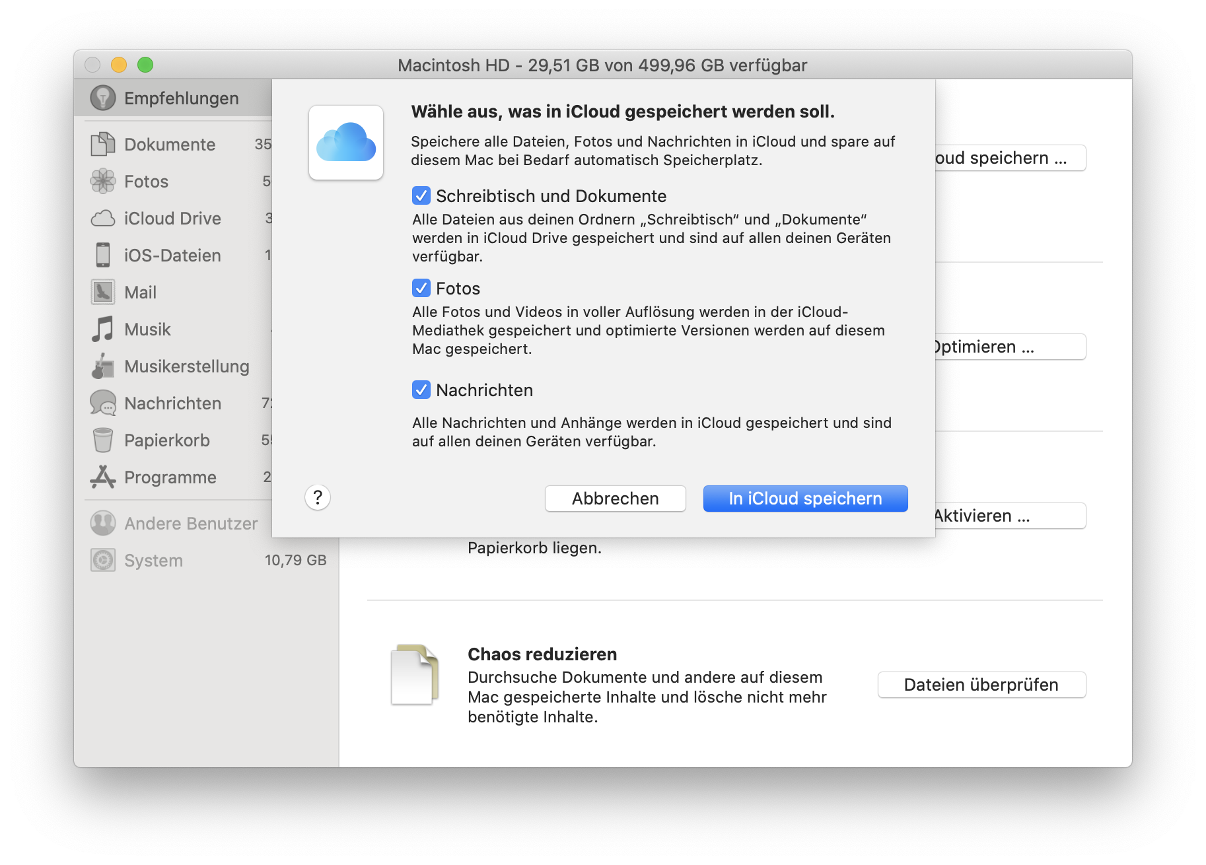The height and width of the screenshot is (865, 1206).
Task: Click the partially hidden Aktivieren button
Action: pyautogui.click(x=1011, y=516)
